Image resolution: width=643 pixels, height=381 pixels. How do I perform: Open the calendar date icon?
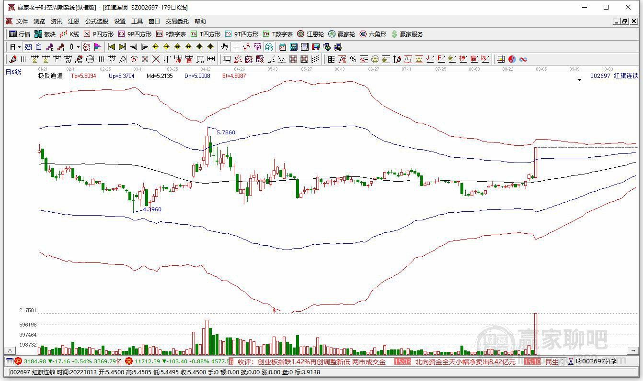coord(282,47)
